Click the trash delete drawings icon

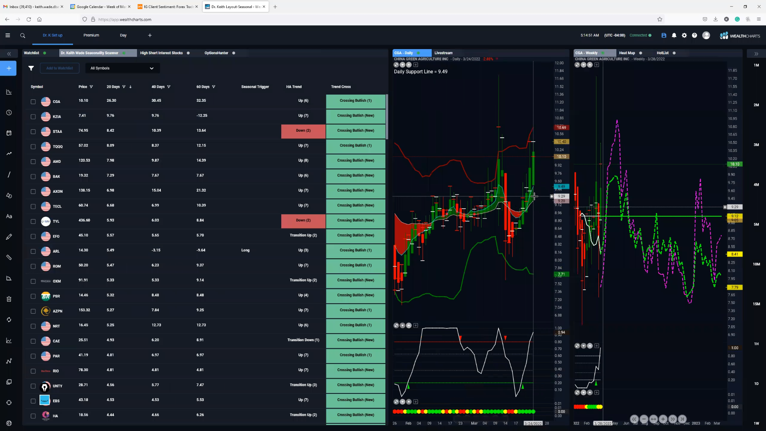click(9, 299)
